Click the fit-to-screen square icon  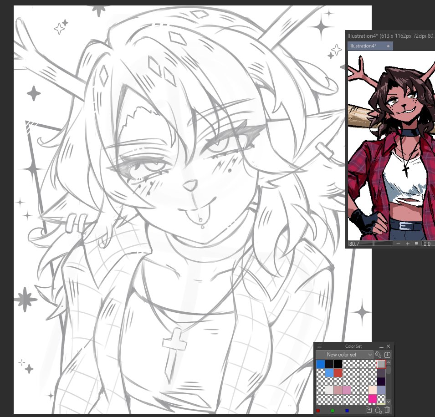(x=416, y=243)
